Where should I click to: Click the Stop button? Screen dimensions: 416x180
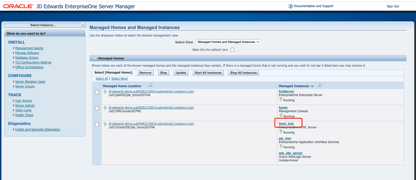tap(164, 73)
